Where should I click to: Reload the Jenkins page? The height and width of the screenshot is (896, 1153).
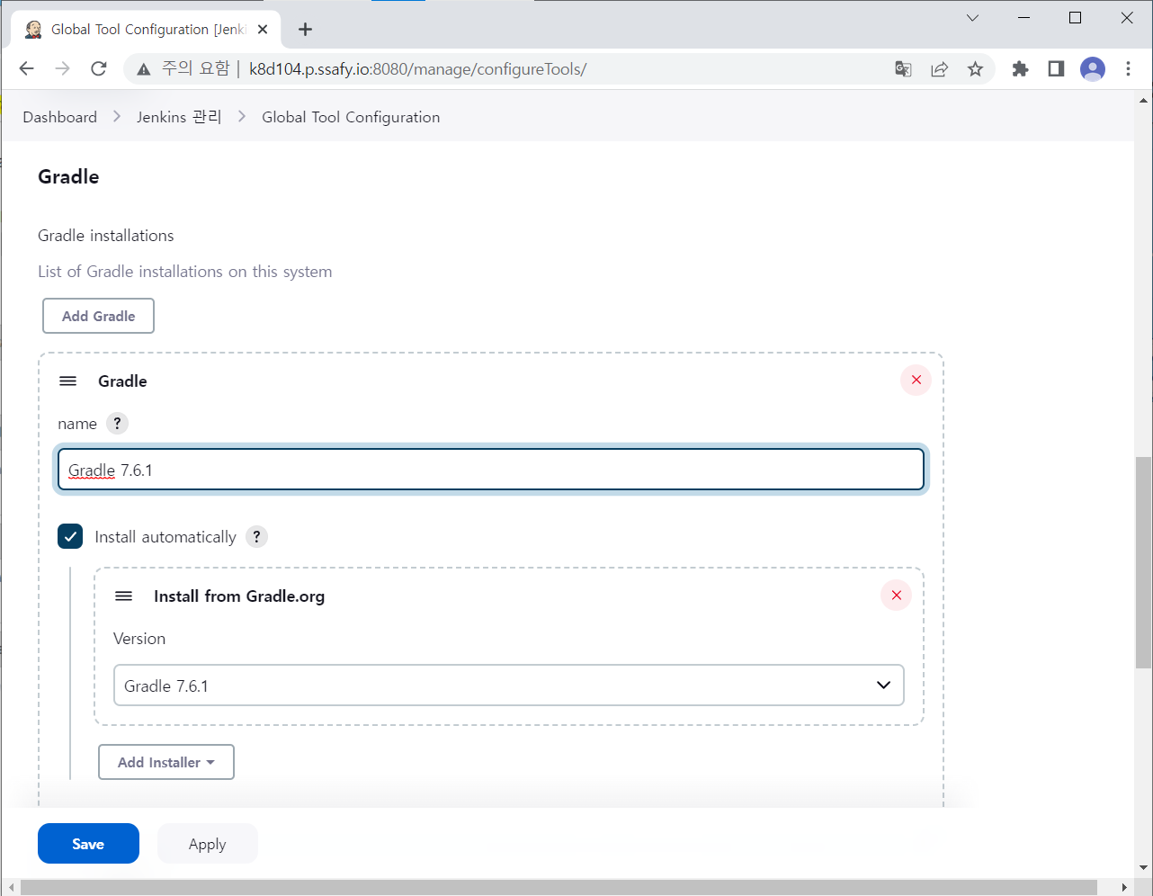(x=99, y=69)
